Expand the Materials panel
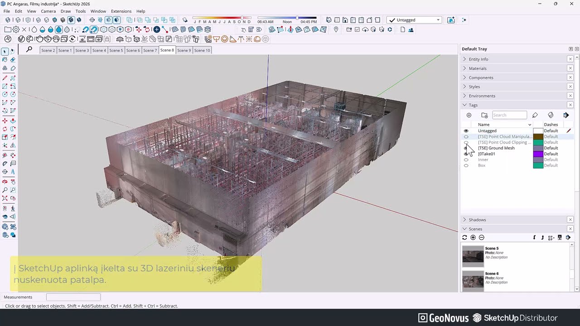The width and height of the screenshot is (580, 326). coord(464,68)
